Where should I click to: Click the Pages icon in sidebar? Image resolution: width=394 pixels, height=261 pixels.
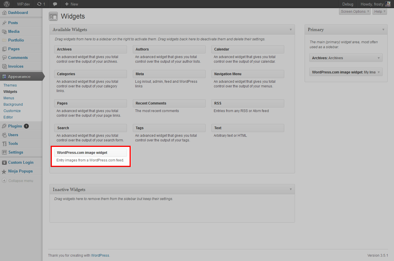4,49
